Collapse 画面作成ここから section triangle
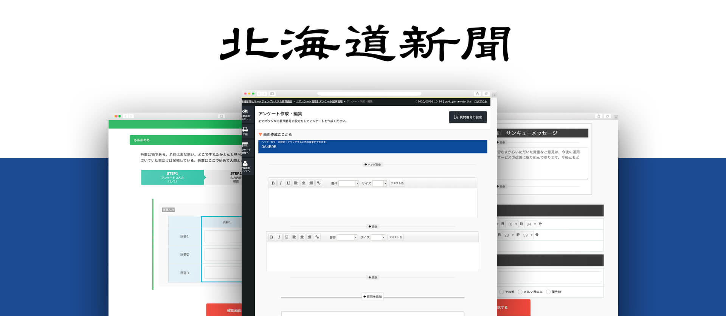Screen dimensions: 726x316 pyautogui.click(x=260, y=135)
